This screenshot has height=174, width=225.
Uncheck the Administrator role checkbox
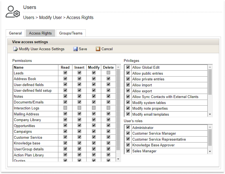pyautogui.click(x=128, y=128)
